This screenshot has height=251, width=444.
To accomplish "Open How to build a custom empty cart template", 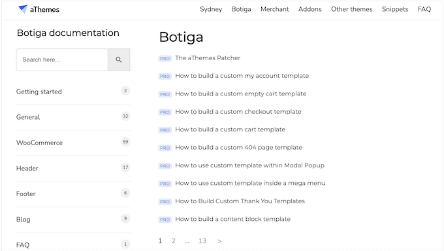I will pyautogui.click(x=241, y=93).
